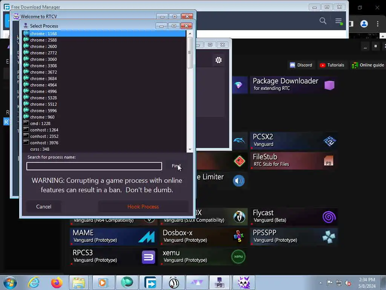Select process chrome : 3308

[104, 66]
